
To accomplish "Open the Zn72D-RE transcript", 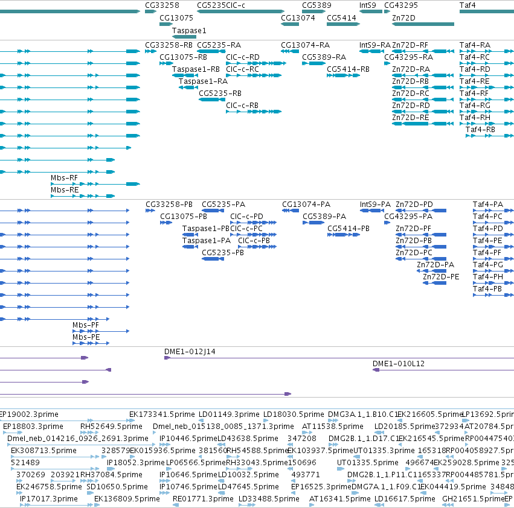I will (423, 124).
